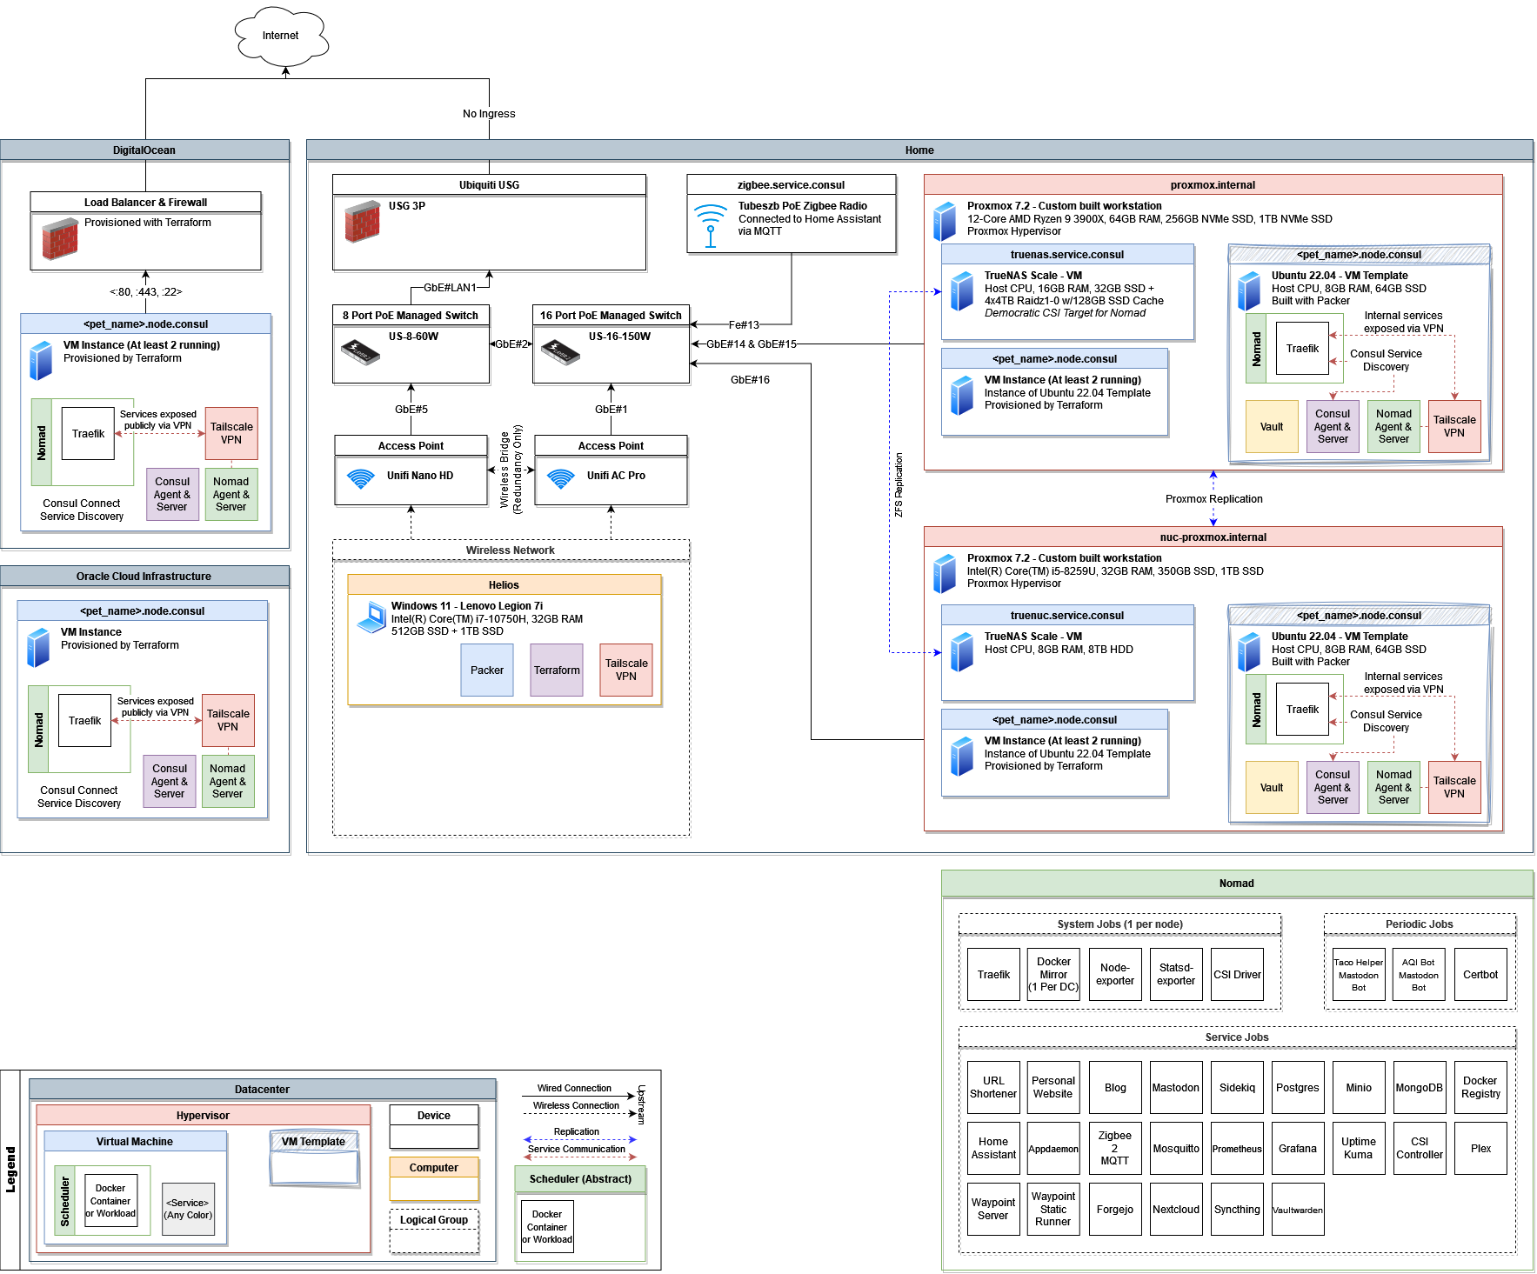This screenshot has width=1537, height=1274.
Task: Select the Unifi AC Pro wifi icon
Action: 561,479
